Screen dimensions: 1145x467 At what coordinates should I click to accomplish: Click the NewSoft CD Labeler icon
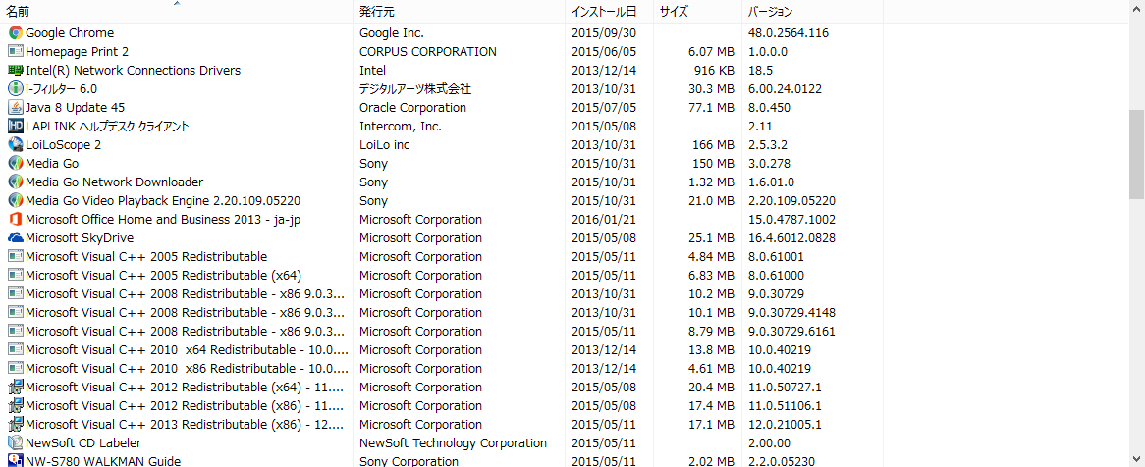click(15, 443)
